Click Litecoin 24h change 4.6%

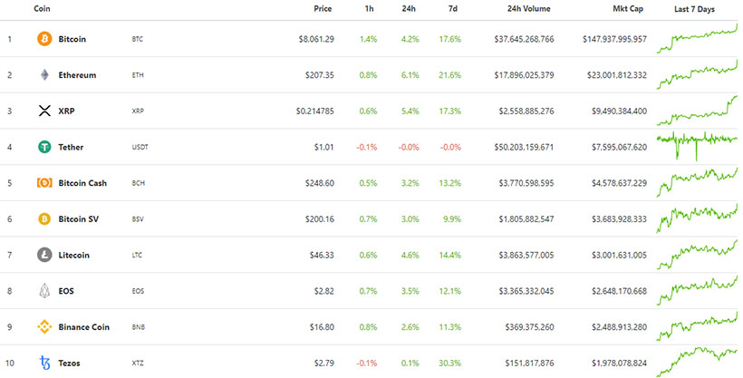(x=410, y=255)
